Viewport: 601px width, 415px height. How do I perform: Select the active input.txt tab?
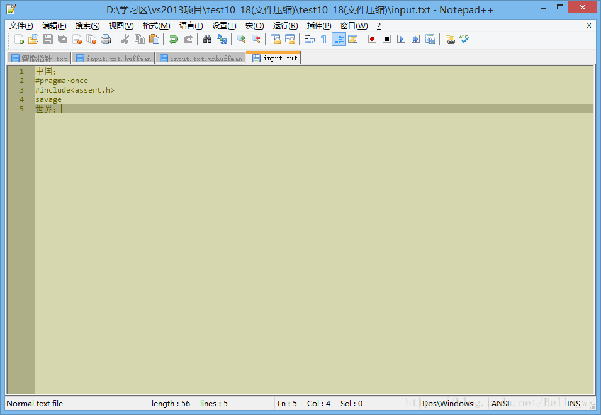tap(274, 58)
